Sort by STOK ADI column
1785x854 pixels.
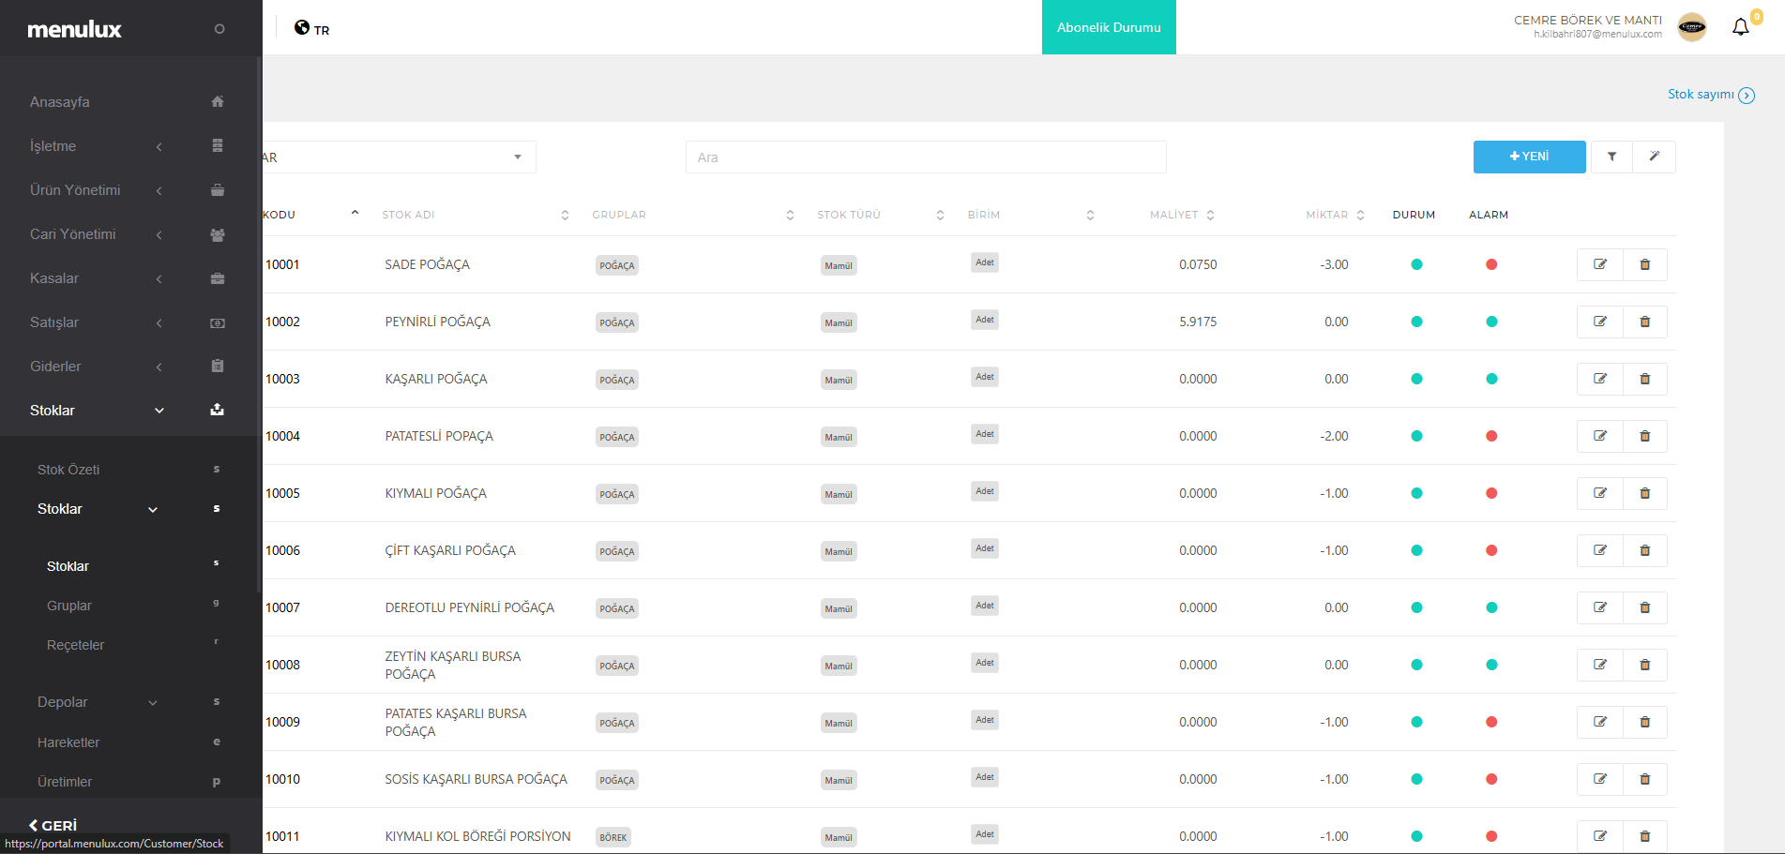click(476, 215)
